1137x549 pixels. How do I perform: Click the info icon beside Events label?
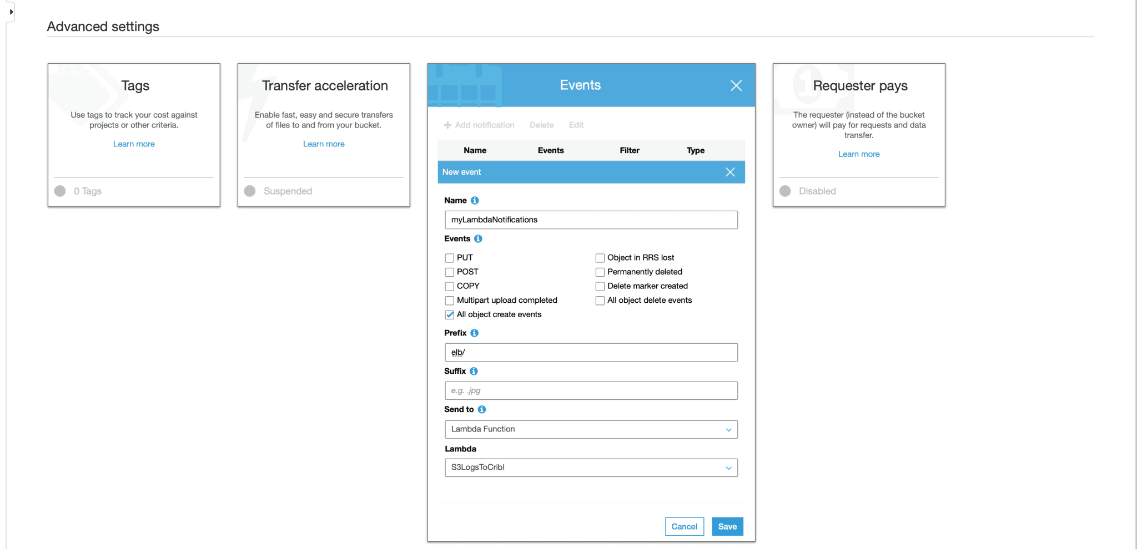(x=478, y=239)
